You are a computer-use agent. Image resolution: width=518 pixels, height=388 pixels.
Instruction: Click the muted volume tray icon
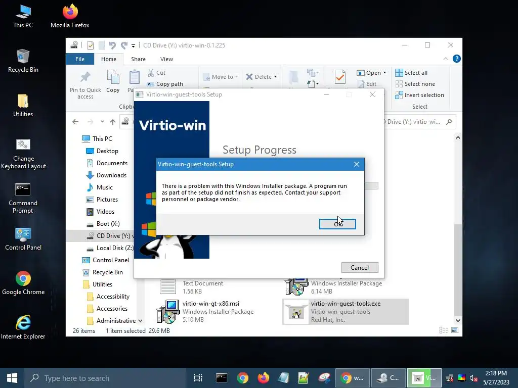pyautogui.click(x=473, y=378)
